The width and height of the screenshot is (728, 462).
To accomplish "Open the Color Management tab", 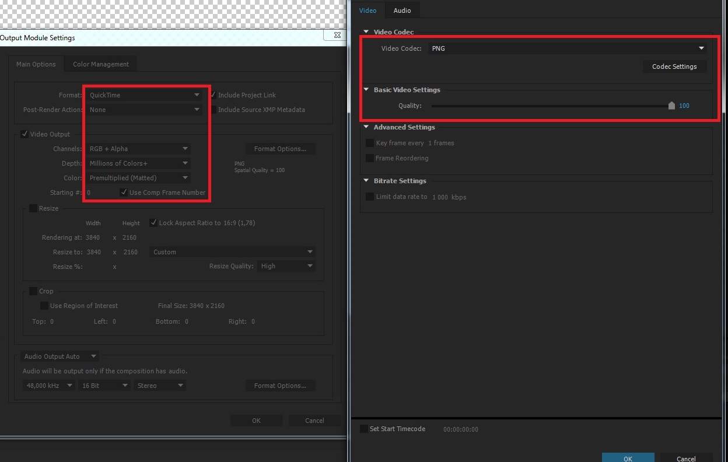I will pyautogui.click(x=101, y=64).
